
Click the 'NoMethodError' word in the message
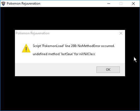click(89, 46)
